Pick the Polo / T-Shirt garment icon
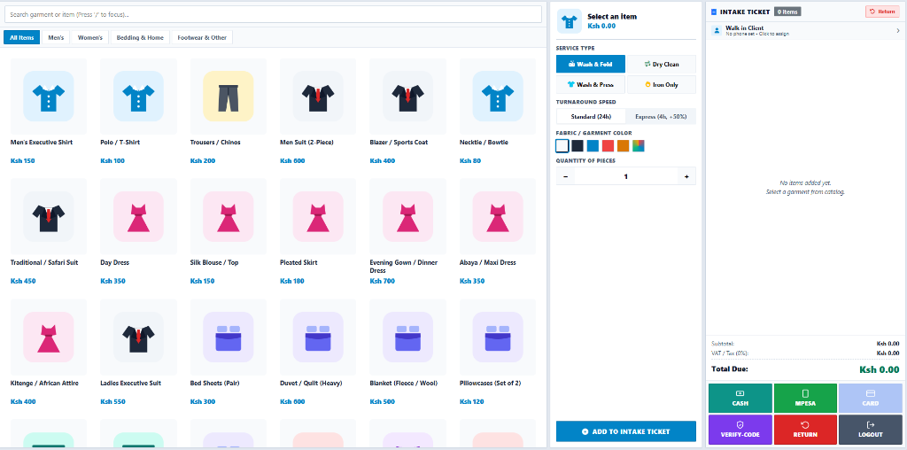 138,96
